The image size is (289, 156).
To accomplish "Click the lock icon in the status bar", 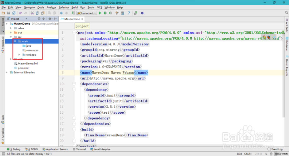I will click(266, 154).
